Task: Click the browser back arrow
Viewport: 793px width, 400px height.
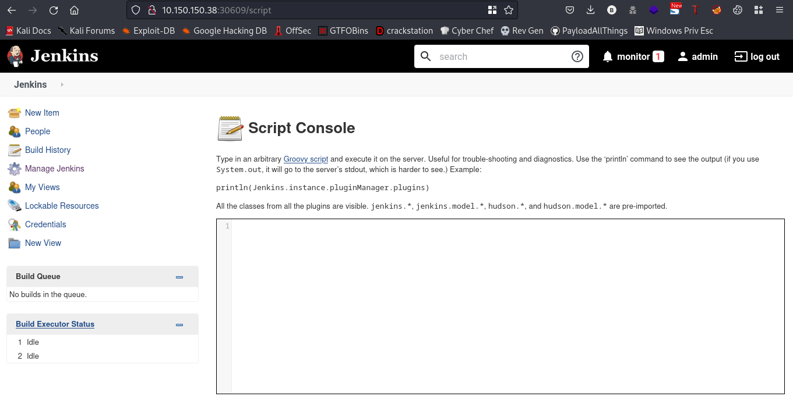Action: (12, 10)
